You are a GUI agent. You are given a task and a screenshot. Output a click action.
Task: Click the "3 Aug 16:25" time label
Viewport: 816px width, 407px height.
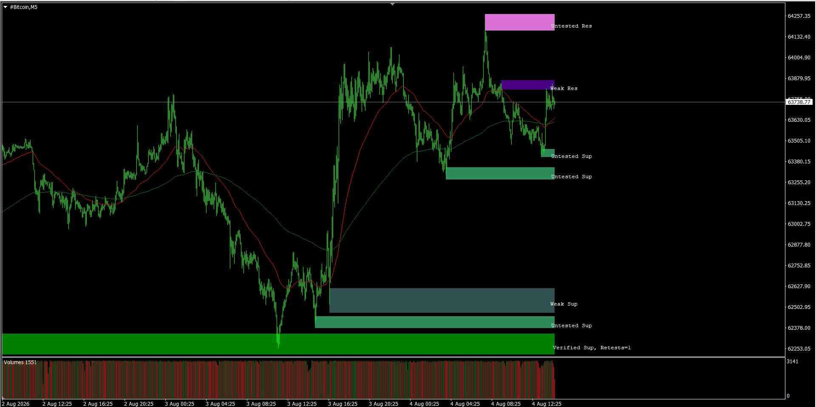coord(343,404)
